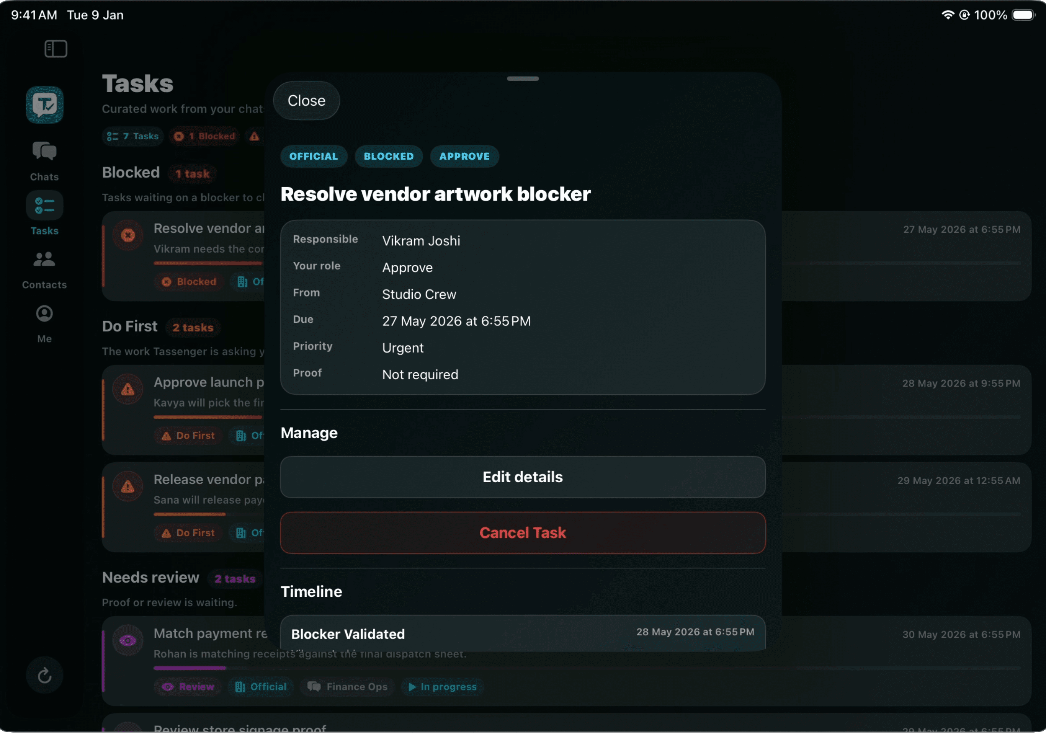Open the Blocker Validated timeline entry
Image resolution: width=1046 pixels, height=733 pixels.
(x=523, y=633)
